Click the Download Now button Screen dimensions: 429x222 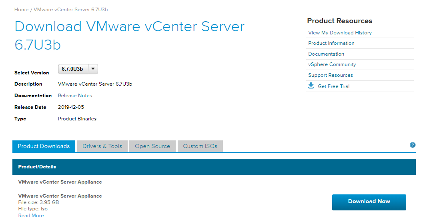click(x=369, y=202)
